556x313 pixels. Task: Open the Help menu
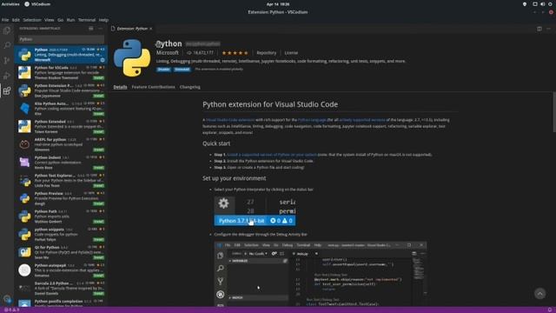click(x=103, y=20)
